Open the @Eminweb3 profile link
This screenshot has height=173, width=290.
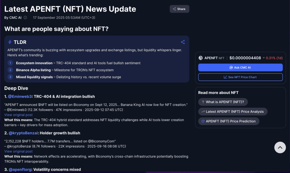tap(20, 97)
